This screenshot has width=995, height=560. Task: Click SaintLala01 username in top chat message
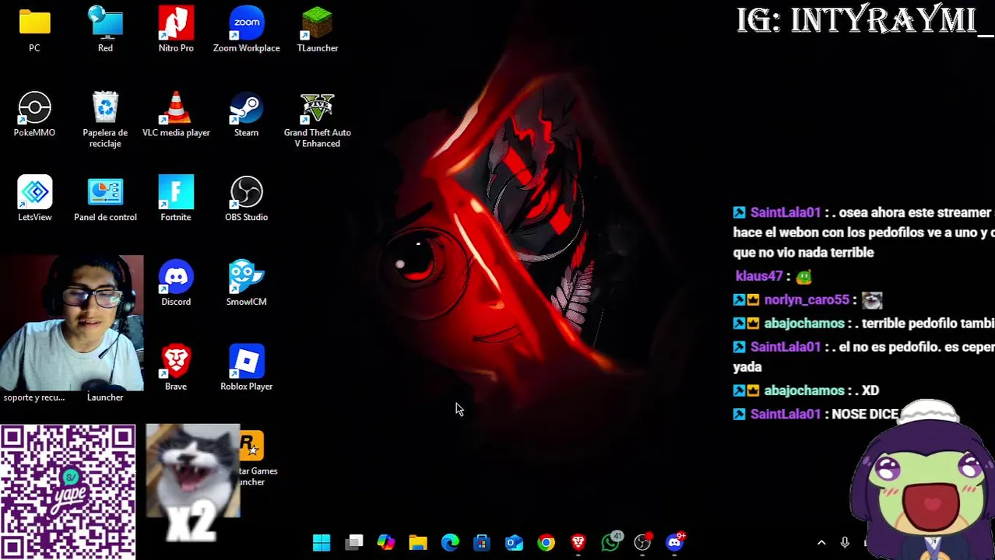pyautogui.click(x=785, y=212)
